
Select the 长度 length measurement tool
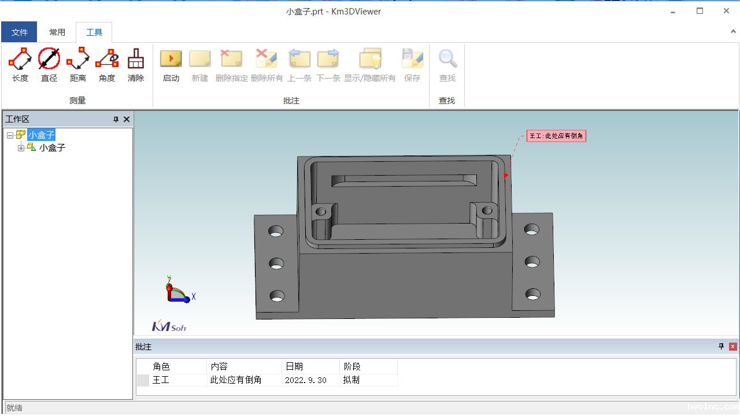20,65
